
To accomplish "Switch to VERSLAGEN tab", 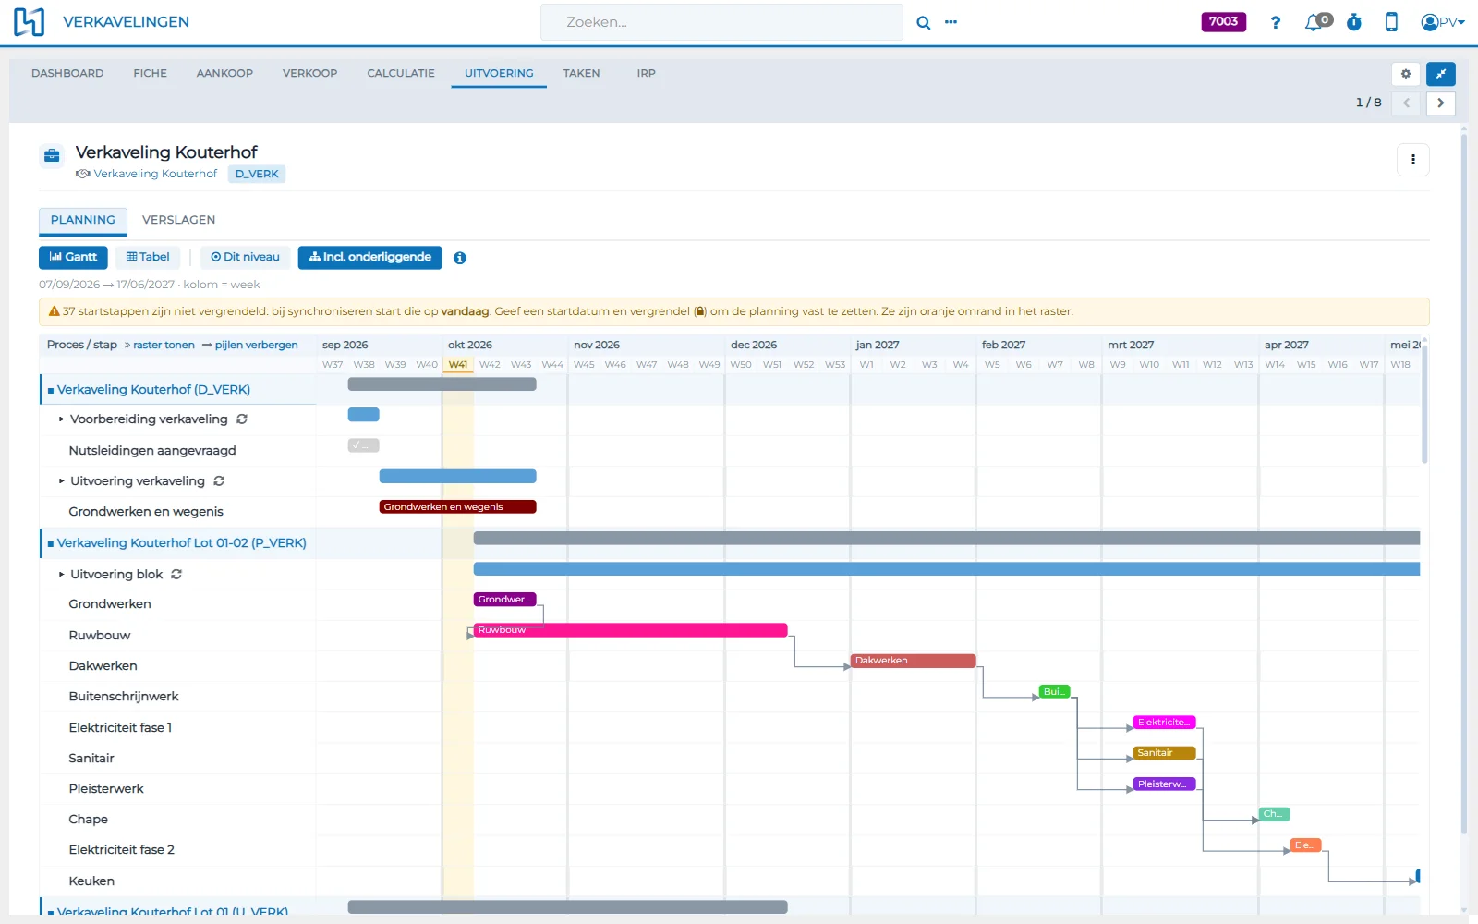I will (178, 220).
